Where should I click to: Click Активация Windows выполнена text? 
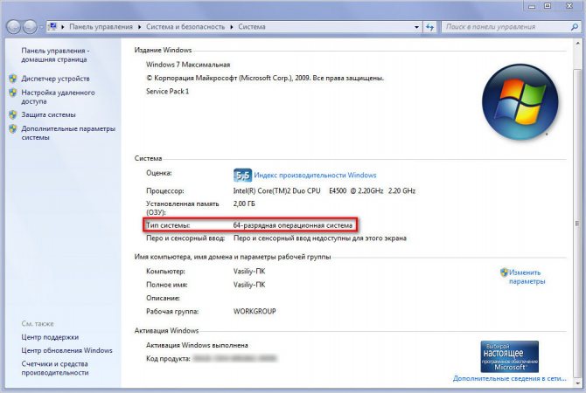pyautogui.click(x=197, y=345)
